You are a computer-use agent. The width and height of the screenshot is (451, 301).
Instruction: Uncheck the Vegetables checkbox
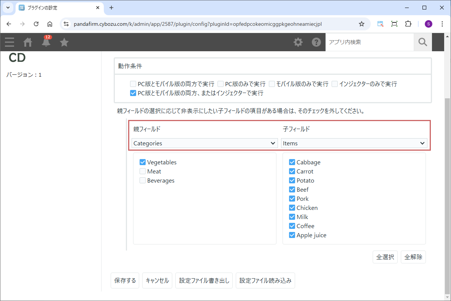143,162
